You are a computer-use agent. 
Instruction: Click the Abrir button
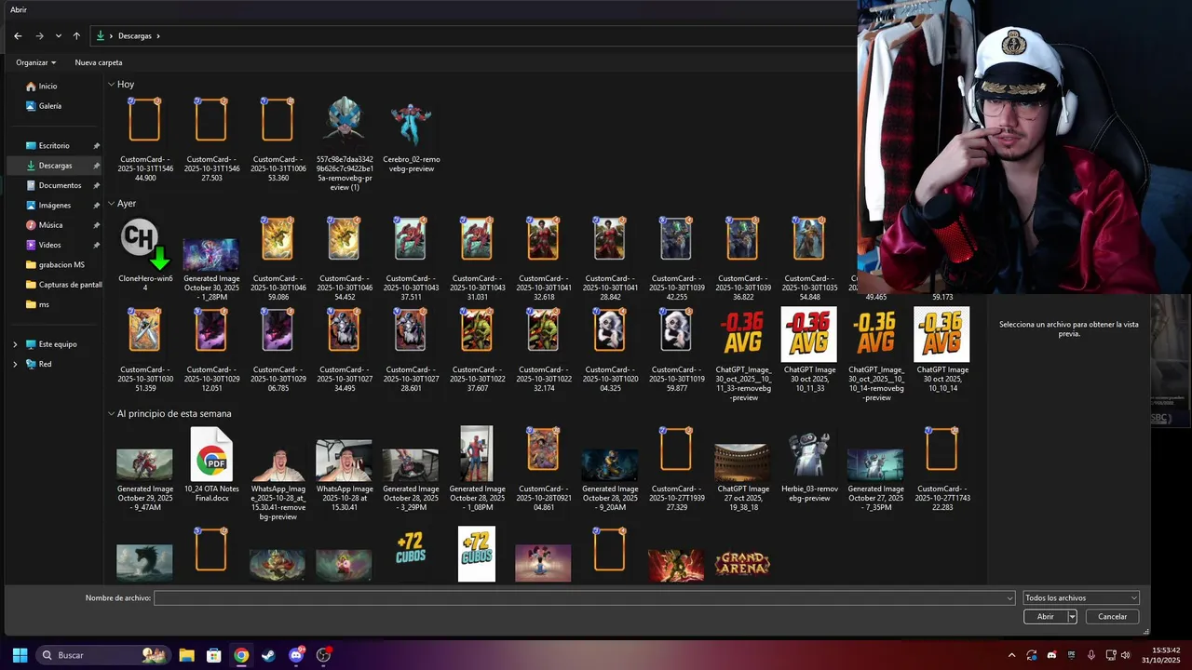(x=1046, y=616)
